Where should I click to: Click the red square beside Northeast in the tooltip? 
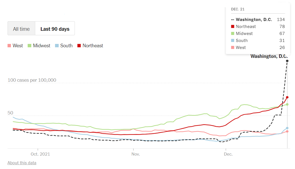[232, 26]
